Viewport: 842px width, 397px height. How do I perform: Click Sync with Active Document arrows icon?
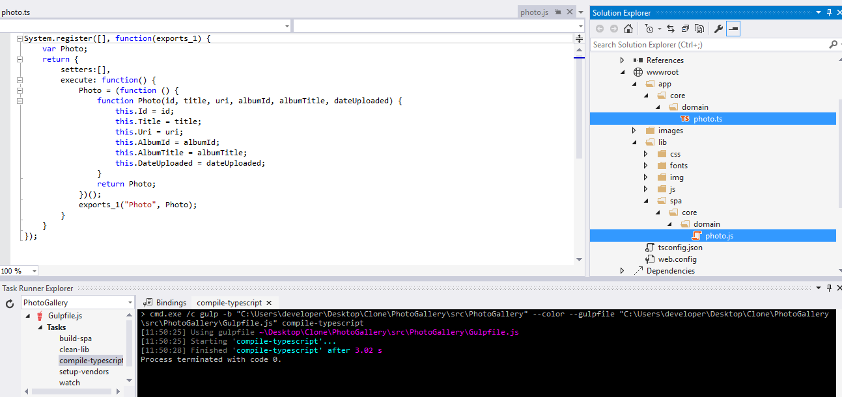pyautogui.click(x=671, y=29)
